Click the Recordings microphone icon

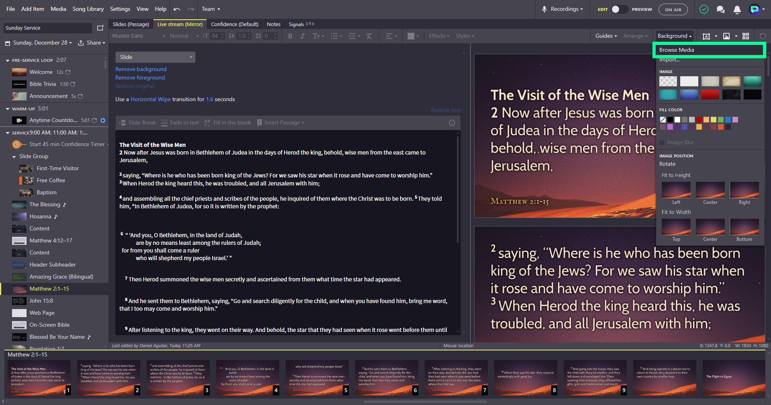coord(544,9)
